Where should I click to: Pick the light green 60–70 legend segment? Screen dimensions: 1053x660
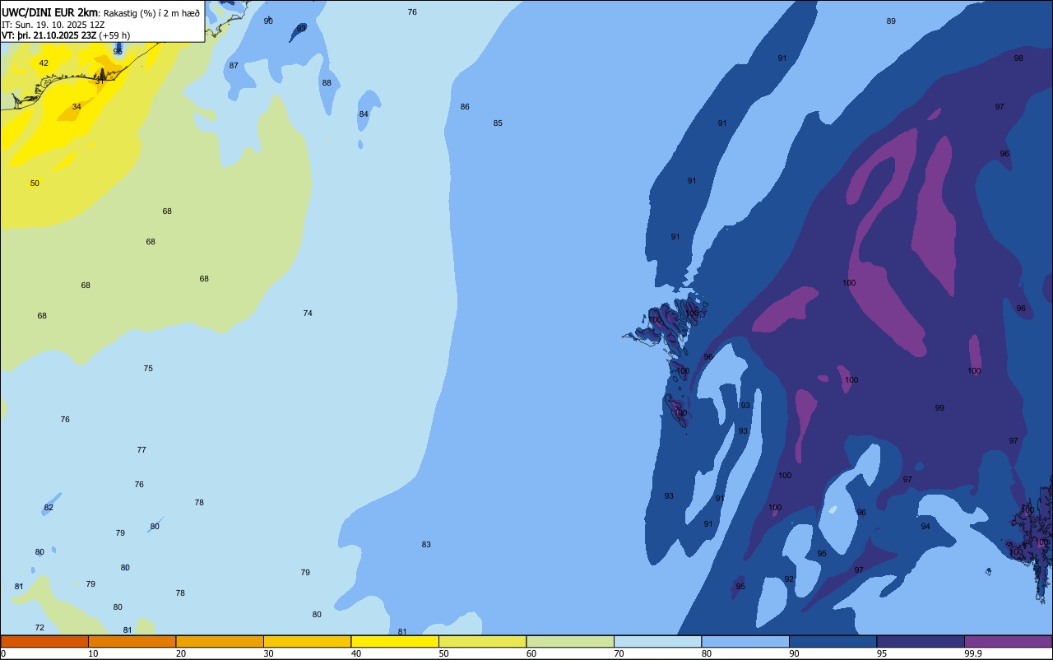(570, 641)
